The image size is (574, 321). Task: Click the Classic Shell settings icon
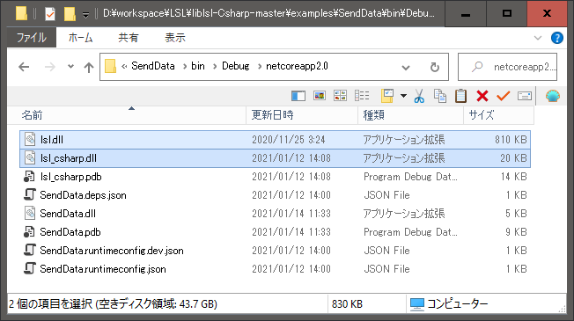[x=552, y=96]
